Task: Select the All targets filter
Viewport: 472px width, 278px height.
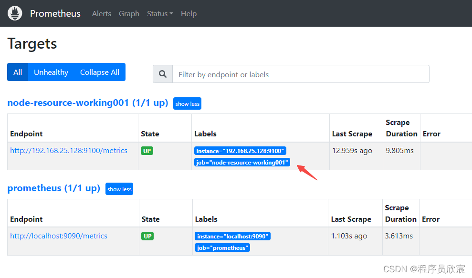Action: [18, 72]
